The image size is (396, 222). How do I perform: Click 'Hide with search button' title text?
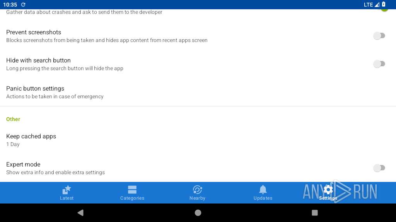click(38, 61)
